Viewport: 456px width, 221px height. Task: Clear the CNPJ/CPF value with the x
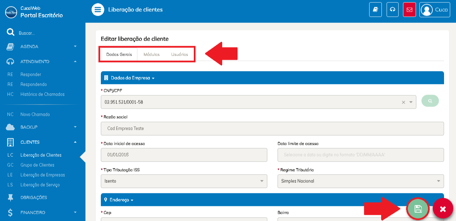403,102
